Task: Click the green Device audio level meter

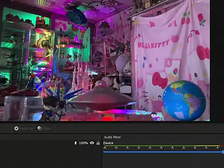Action: (x=162, y=146)
